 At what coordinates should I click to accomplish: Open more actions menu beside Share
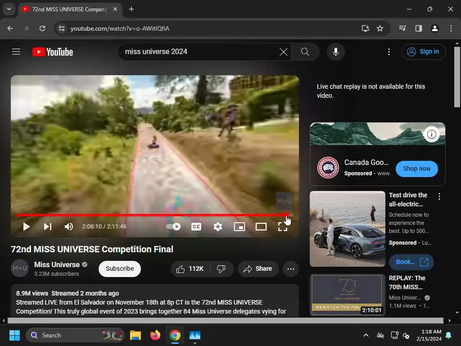pos(291,269)
